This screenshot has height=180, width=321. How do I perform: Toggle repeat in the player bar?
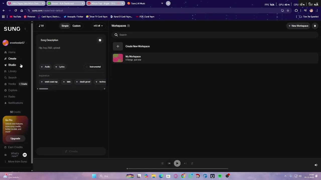coord(192,163)
